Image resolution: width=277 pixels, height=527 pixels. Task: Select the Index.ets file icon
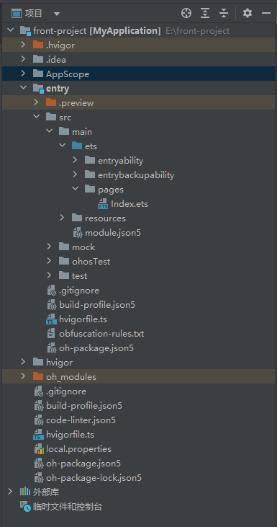click(103, 204)
